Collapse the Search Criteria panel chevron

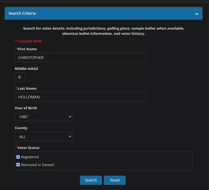(x=196, y=14)
